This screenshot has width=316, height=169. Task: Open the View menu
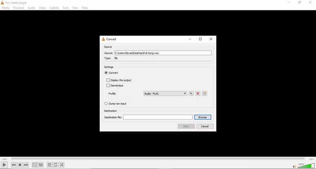75,8
